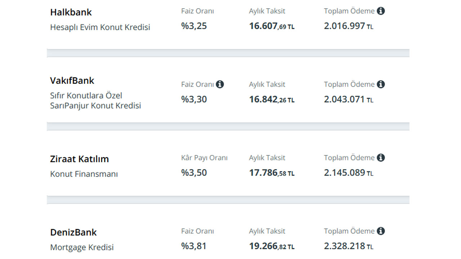Click info icon beside Ziraat Katılım Toplam Ödeme
461x259 pixels.
(x=381, y=158)
